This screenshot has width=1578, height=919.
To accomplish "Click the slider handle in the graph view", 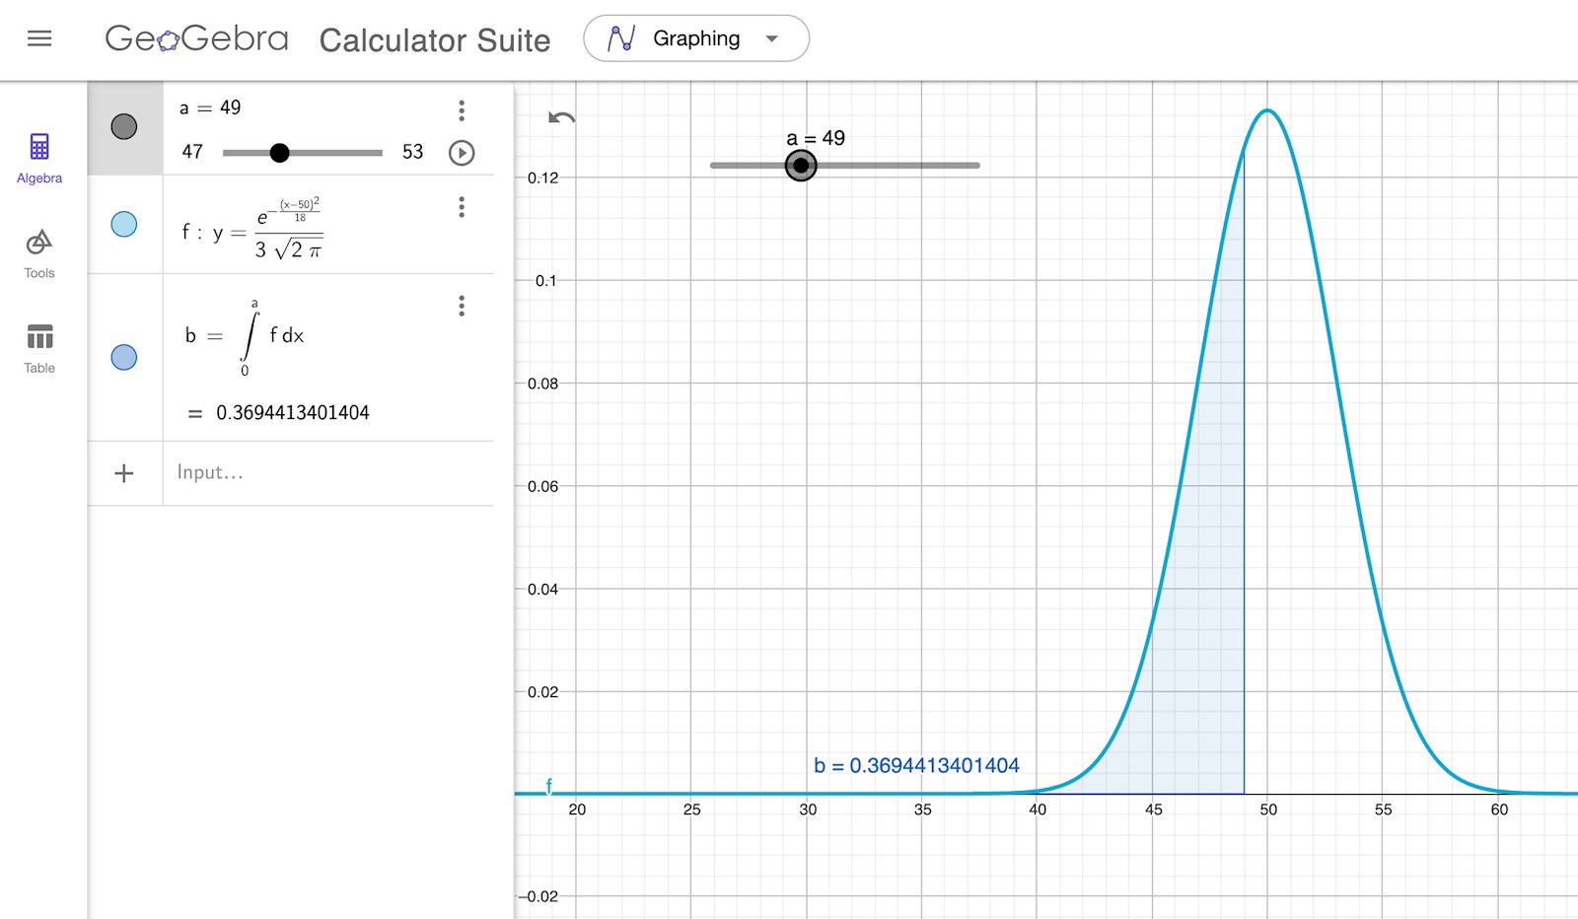I will click(801, 166).
